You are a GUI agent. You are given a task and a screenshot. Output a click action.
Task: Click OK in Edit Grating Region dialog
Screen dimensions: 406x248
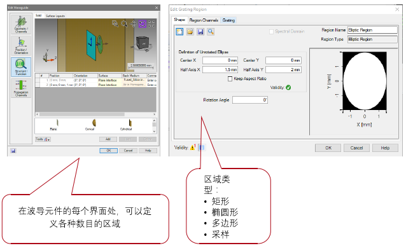click(328, 148)
